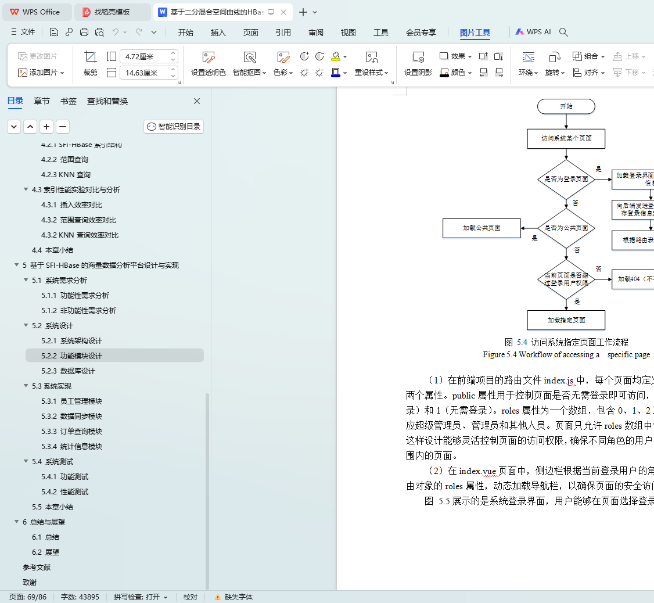Viewport: 654px width, 603px height.
Task: Click outline collapse up arrow button
Action: (x=30, y=127)
